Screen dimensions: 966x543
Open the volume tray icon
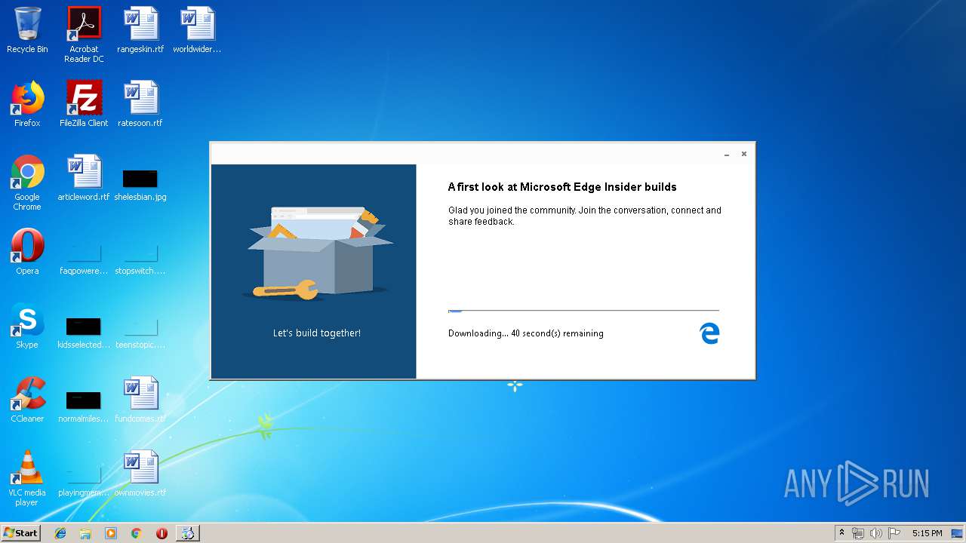pyautogui.click(x=876, y=533)
